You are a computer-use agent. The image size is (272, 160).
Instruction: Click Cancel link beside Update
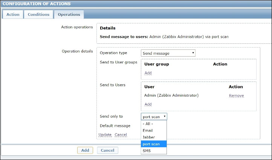click(x=121, y=135)
